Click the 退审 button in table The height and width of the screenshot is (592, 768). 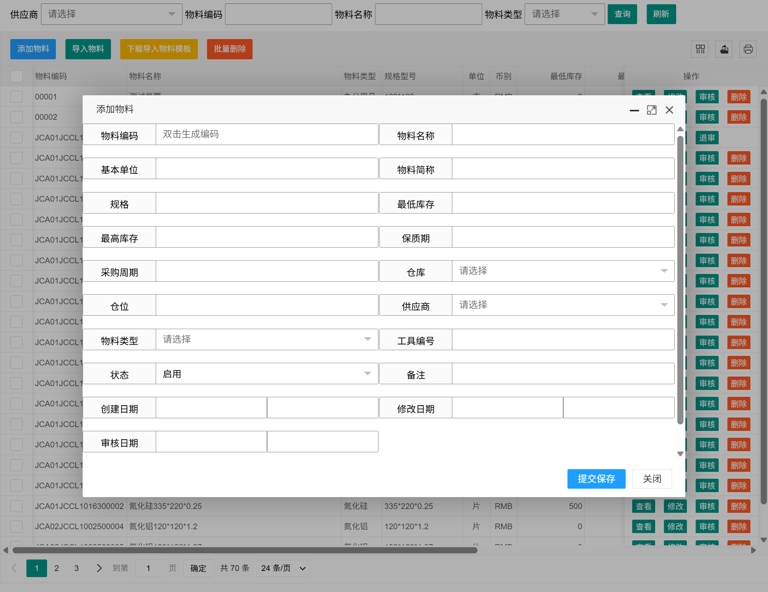(x=707, y=138)
